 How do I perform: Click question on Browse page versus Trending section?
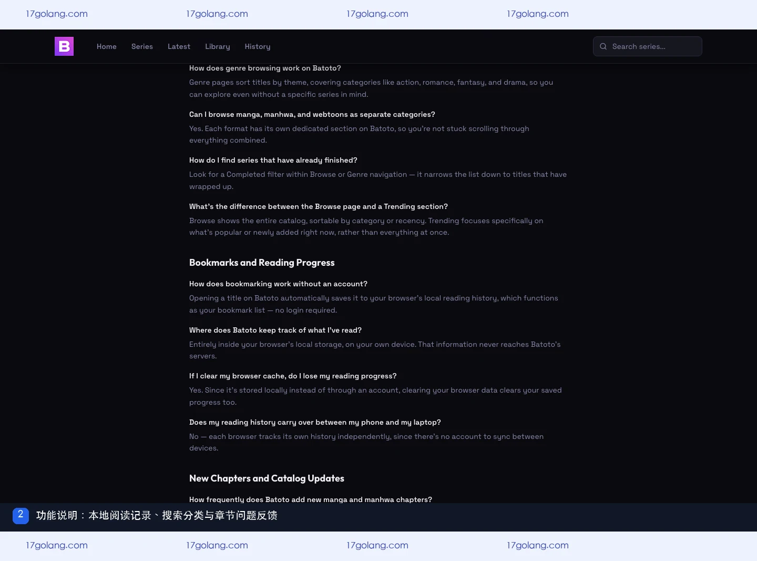pyautogui.click(x=319, y=206)
